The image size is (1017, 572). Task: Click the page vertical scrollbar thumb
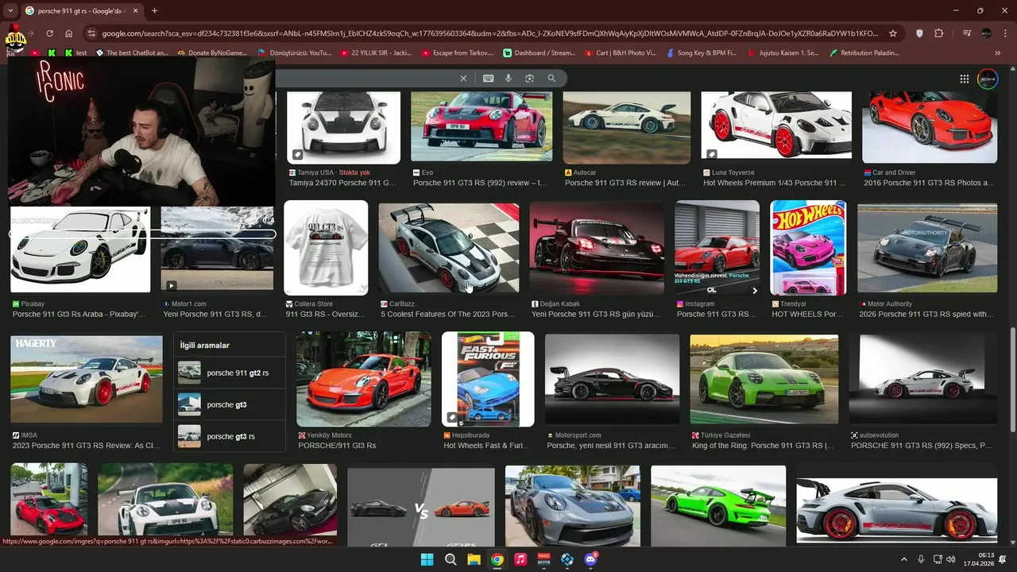1012,380
